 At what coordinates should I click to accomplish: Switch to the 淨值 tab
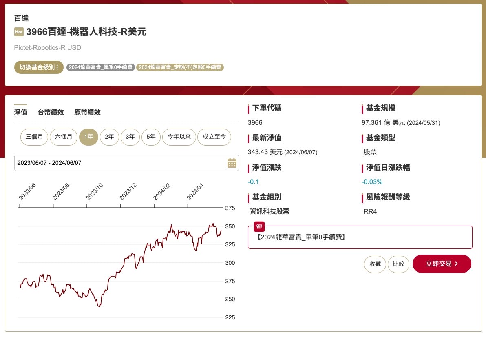(x=21, y=112)
